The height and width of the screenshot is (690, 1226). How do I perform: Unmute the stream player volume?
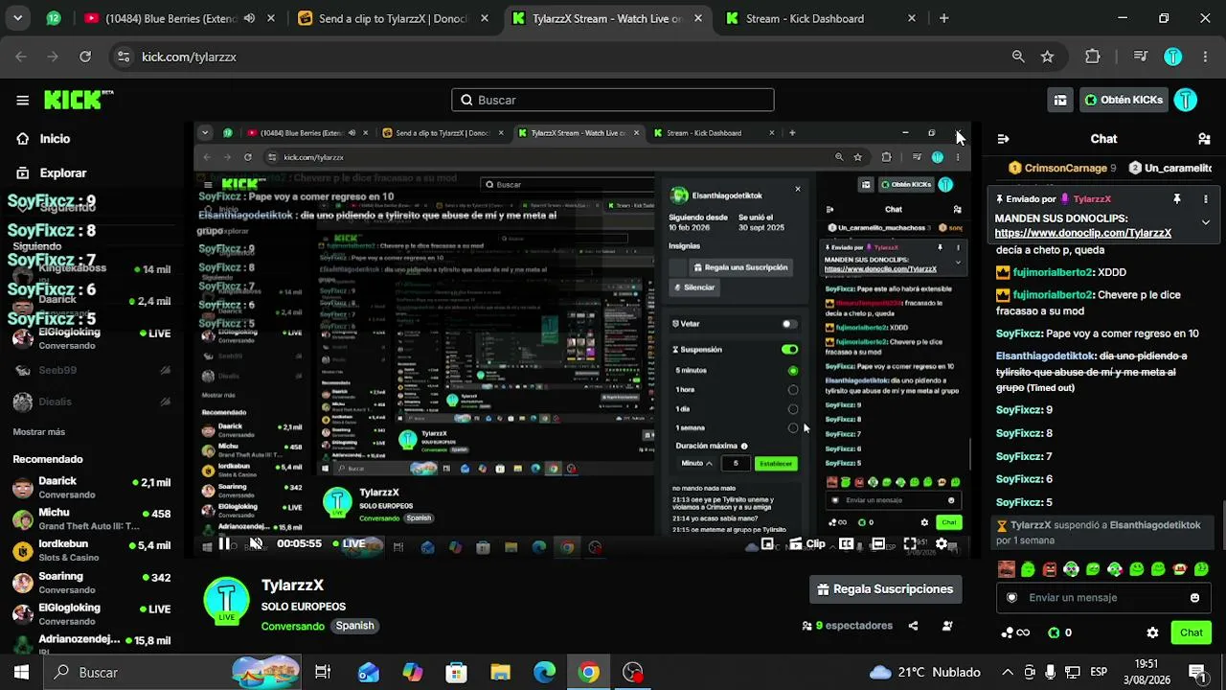(256, 543)
